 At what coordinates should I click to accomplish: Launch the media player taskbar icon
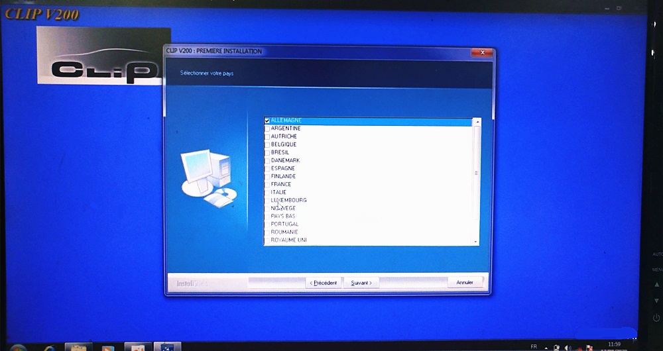[107, 347]
